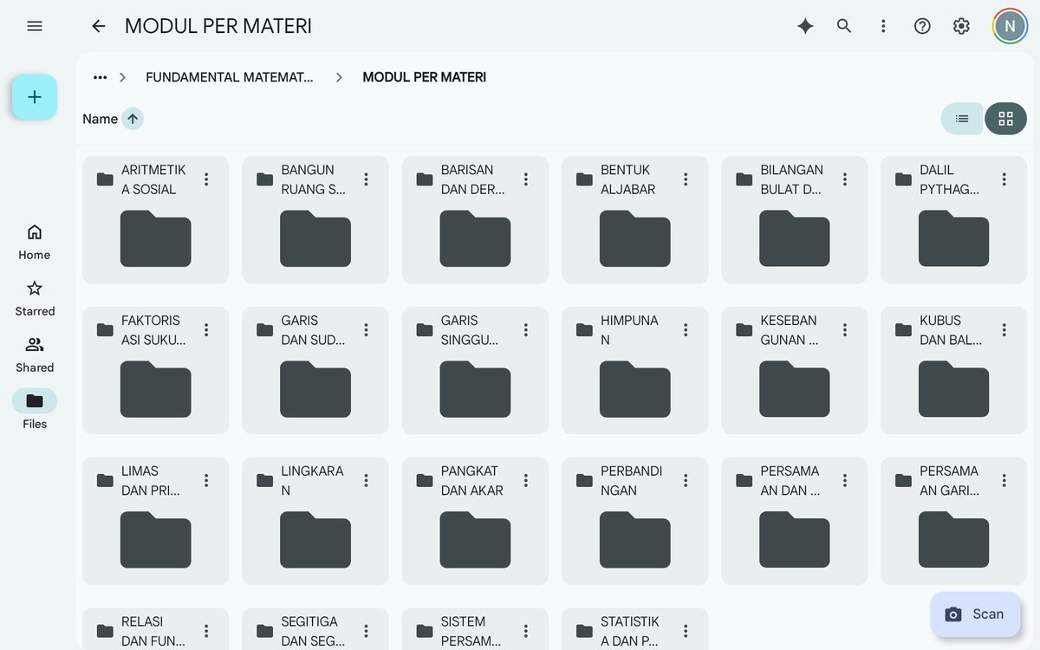Screen dimensions: 1040x650
Task: Switch to grid view
Action: point(1005,119)
